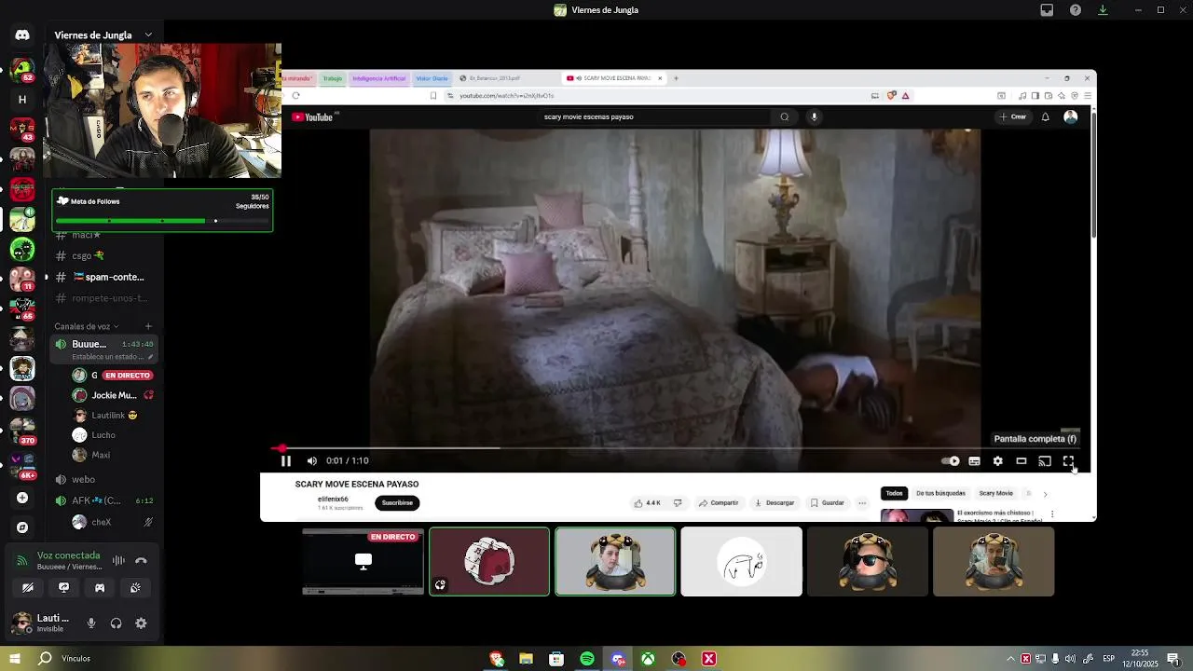Screen dimensions: 1193x671
Task: Like the video with 4.4 K likes
Action: pyautogui.click(x=648, y=503)
